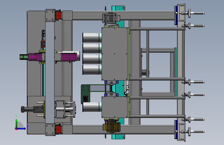
Task: Click the green Y axis of the triad
Action: (x=17, y=124)
